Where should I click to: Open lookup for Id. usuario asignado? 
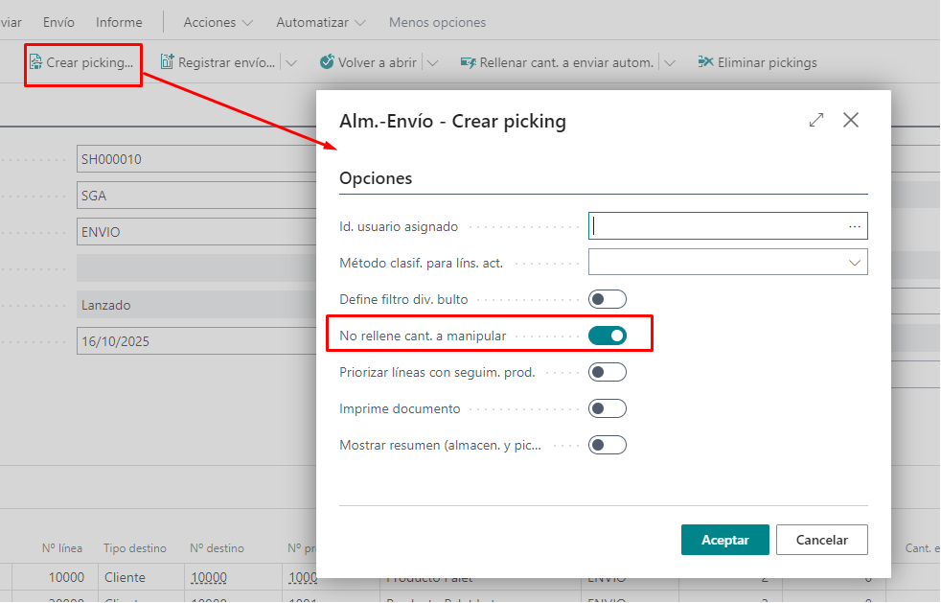[x=855, y=226]
